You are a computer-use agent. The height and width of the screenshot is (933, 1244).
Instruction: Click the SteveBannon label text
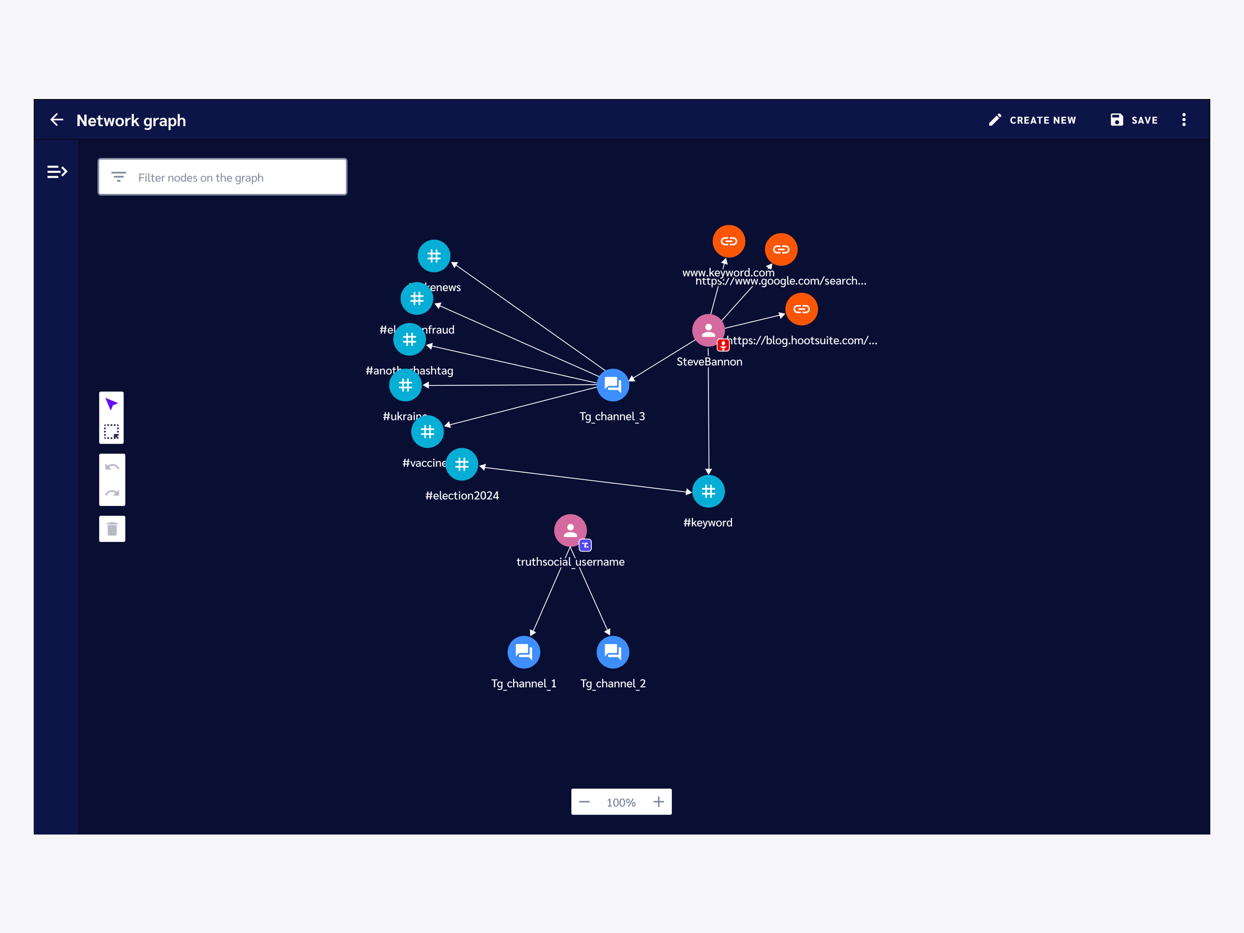tap(709, 362)
